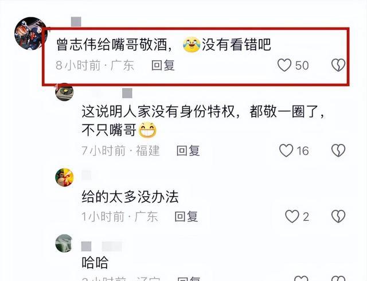Open the colorful avatar above 给的太多没办法
The image size is (367, 281).
(64, 177)
